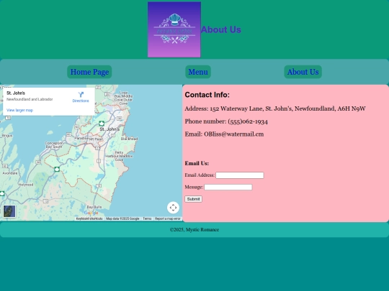Click the Google logo on the map
Image resolution: width=389 pixels, height=291 pixels.
[91, 213]
